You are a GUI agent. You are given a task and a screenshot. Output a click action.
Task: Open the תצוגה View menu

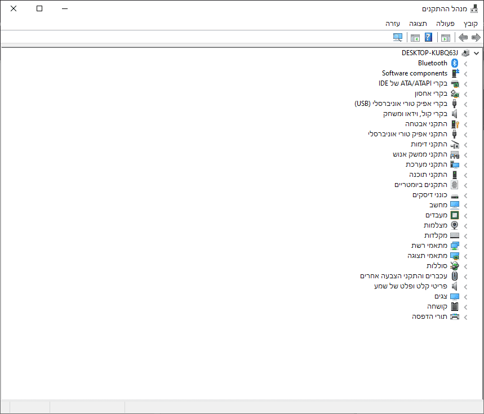pos(418,24)
